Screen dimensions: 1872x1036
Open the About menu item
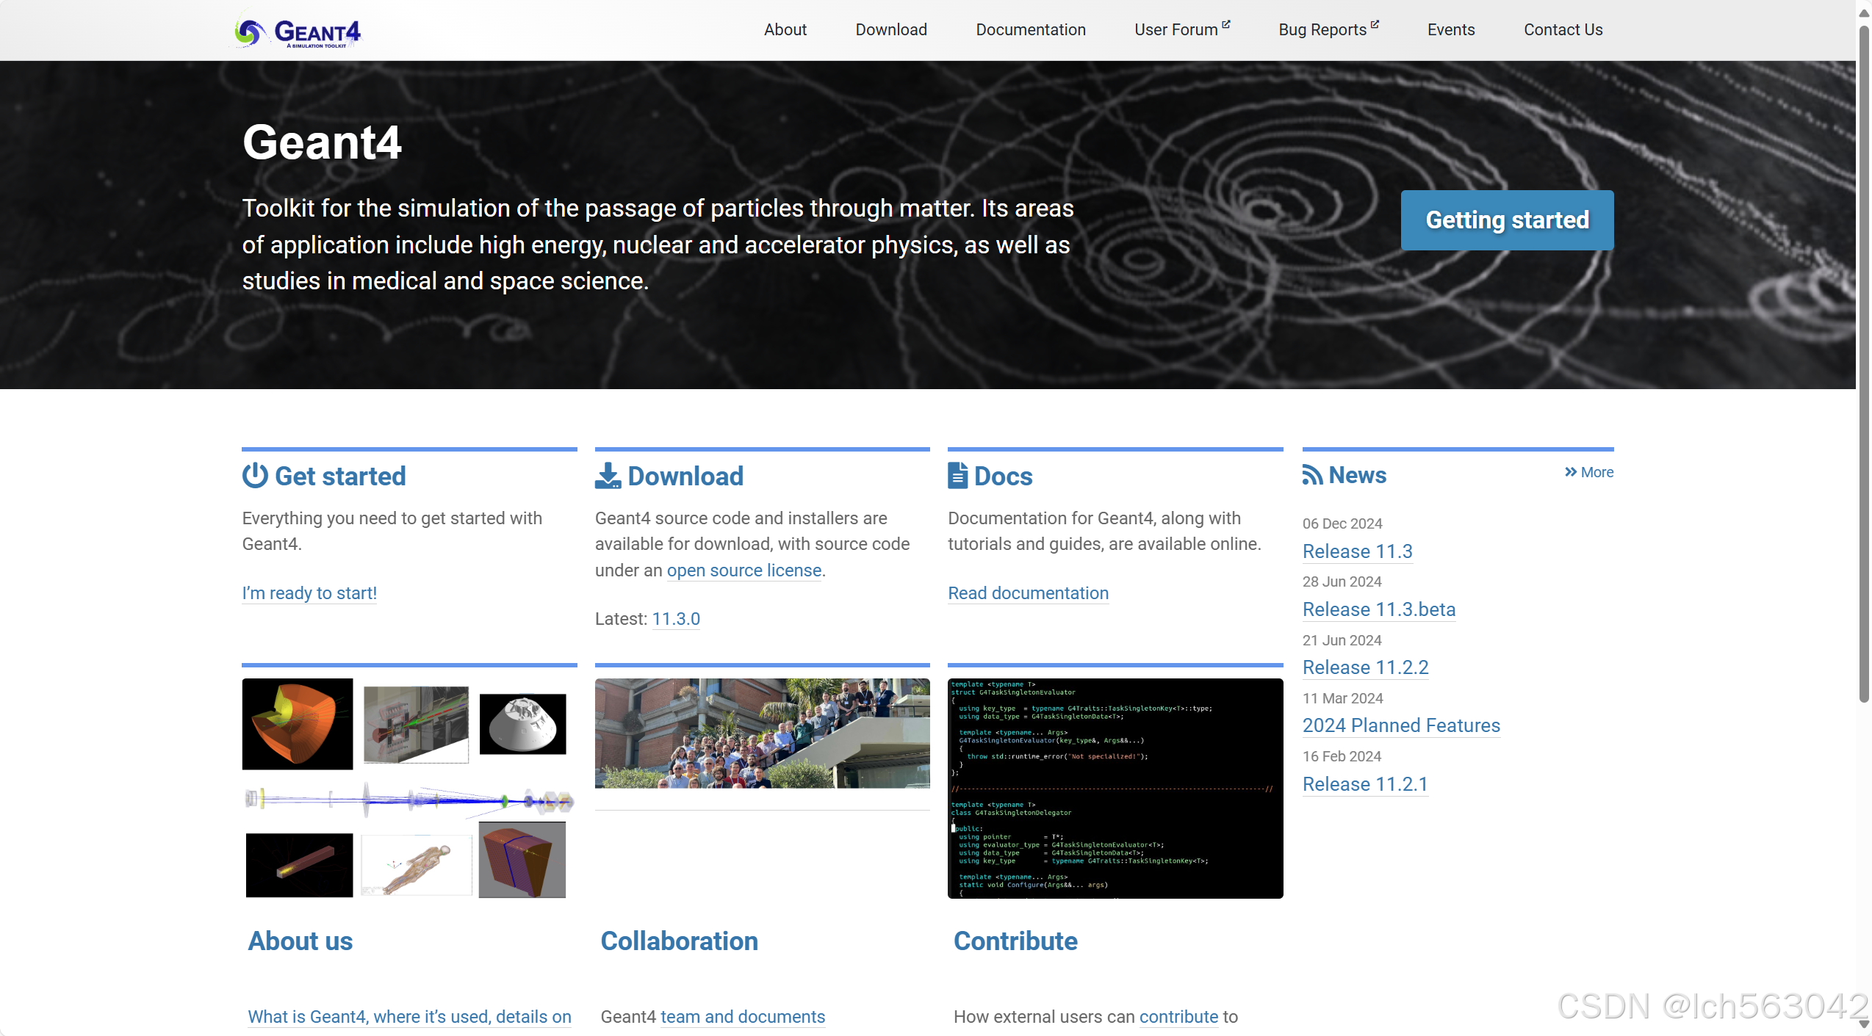pyautogui.click(x=785, y=29)
